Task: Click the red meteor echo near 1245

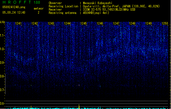Action: 79,85
